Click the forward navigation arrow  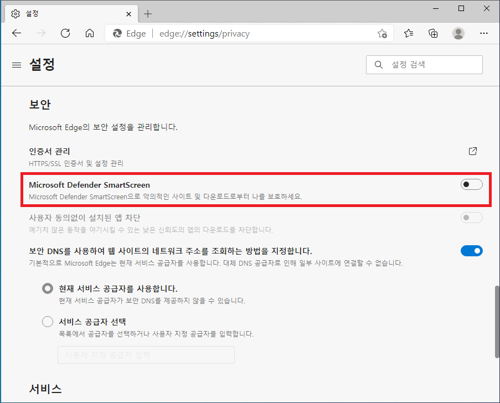(x=41, y=33)
